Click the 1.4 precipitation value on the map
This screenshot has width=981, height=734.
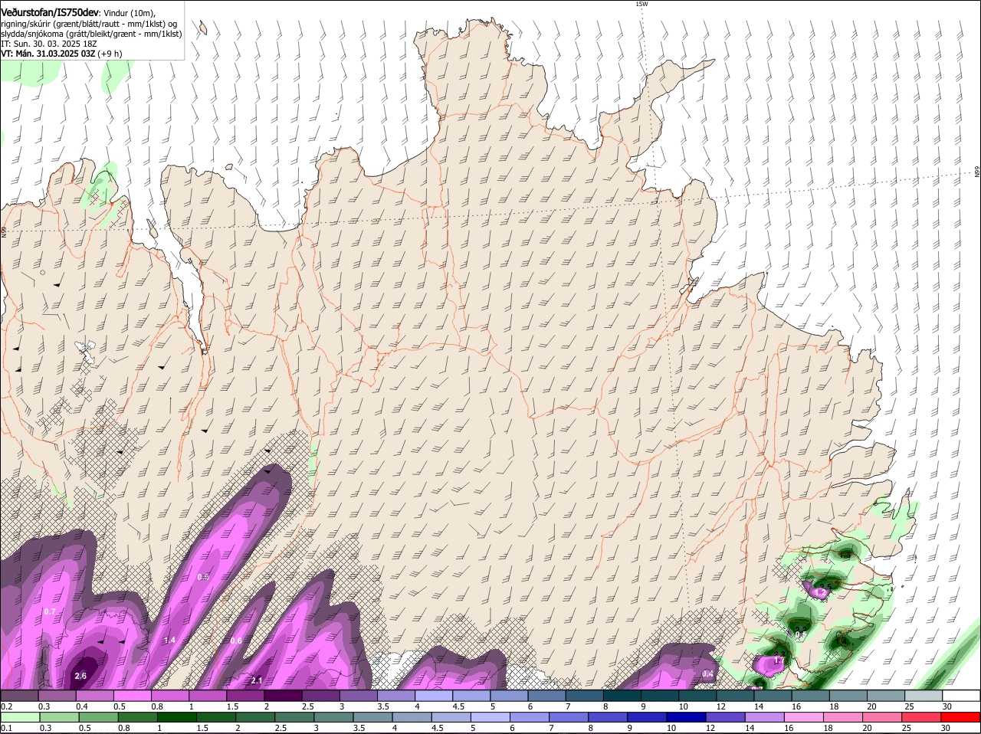click(169, 641)
